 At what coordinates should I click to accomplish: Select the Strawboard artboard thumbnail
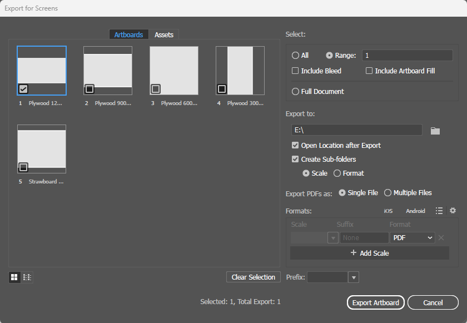coord(42,149)
